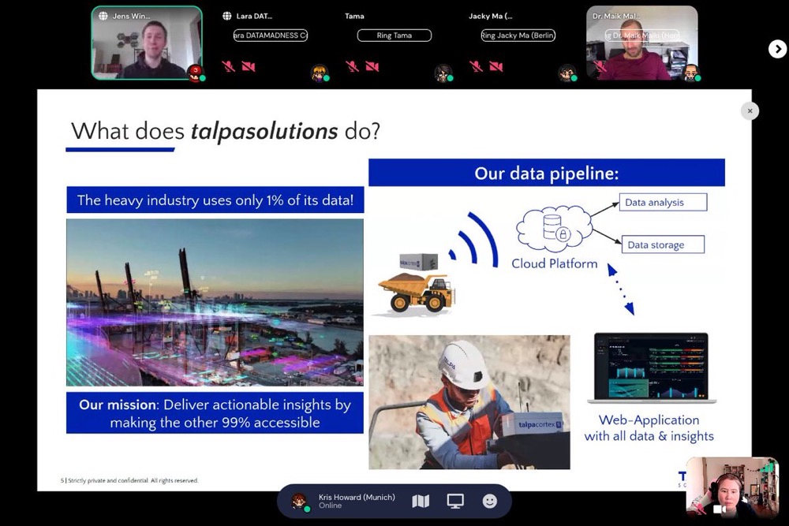Click the name 'Lara DAT...'
The width and height of the screenshot is (789, 526).
click(254, 16)
